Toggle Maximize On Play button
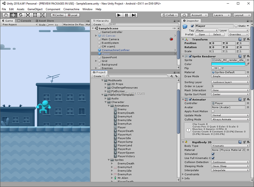This screenshot has height=187, width=254. tap(74, 25)
